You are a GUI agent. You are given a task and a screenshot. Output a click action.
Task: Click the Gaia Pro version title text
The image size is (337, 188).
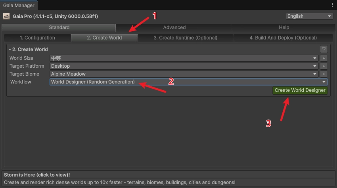(55, 16)
